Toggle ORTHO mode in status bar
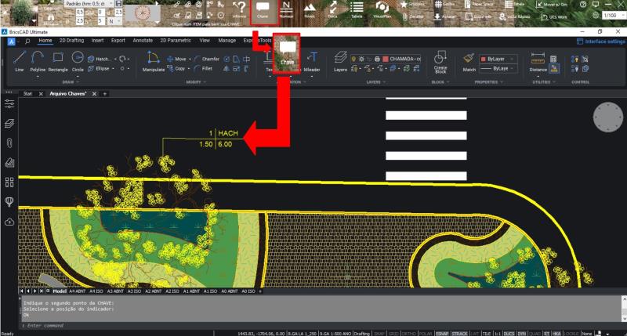The width and height of the screenshot is (627, 336). coord(409,333)
